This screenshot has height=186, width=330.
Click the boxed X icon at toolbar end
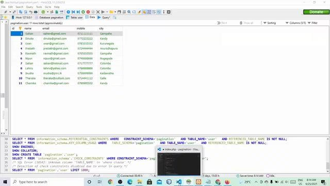169,12
